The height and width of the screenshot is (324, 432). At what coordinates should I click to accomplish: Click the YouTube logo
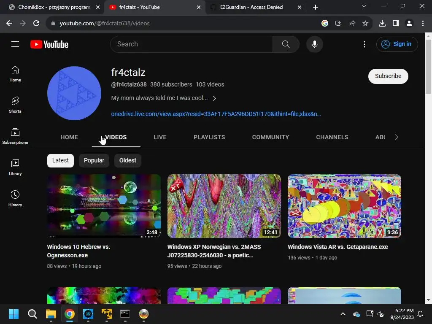point(49,44)
